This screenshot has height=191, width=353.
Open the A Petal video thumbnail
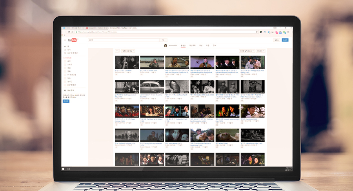coord(227,135)
